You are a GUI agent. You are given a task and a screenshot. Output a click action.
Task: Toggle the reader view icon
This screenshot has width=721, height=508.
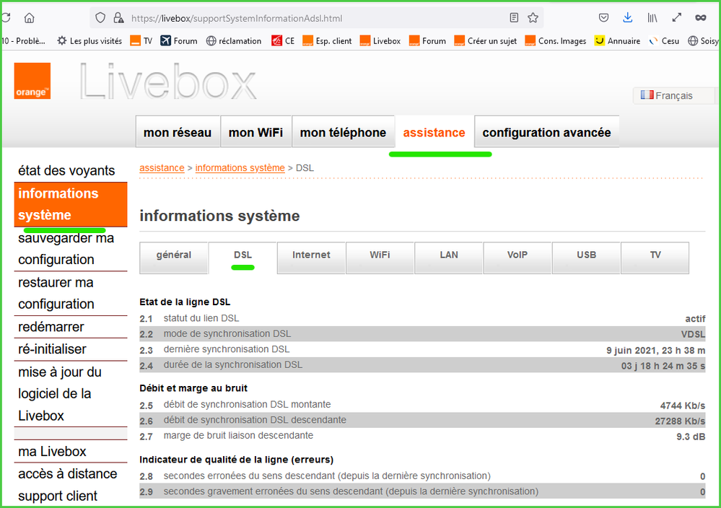click(x=514, y=18)
